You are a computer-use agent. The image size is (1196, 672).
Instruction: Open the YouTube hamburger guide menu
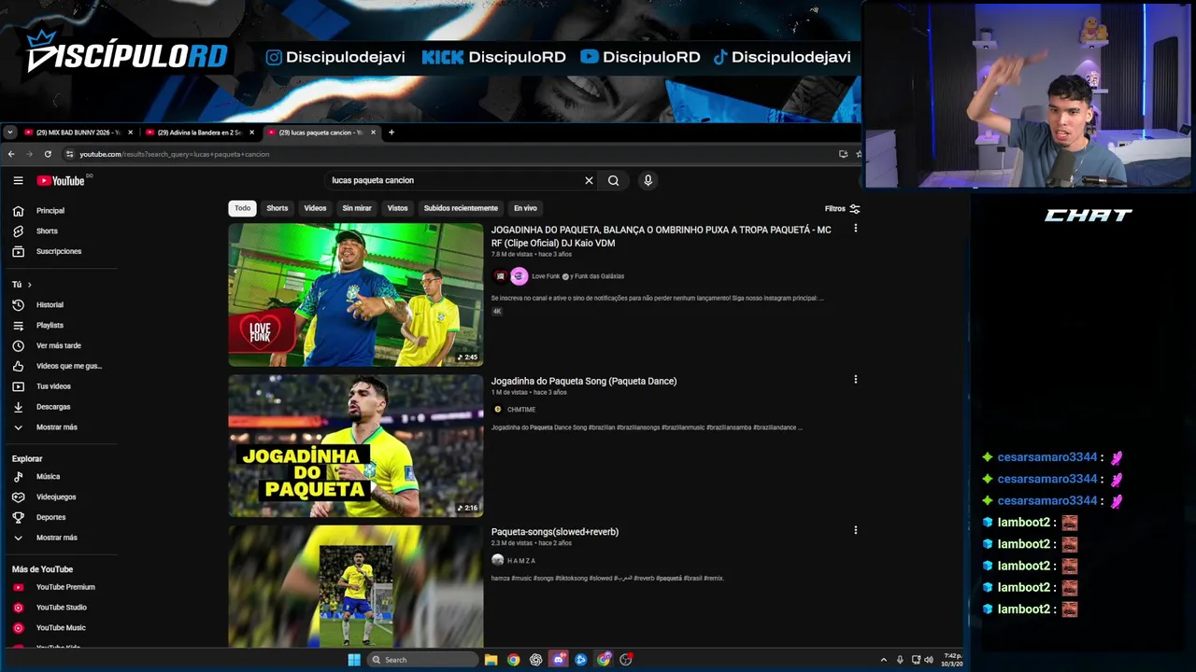18,181
